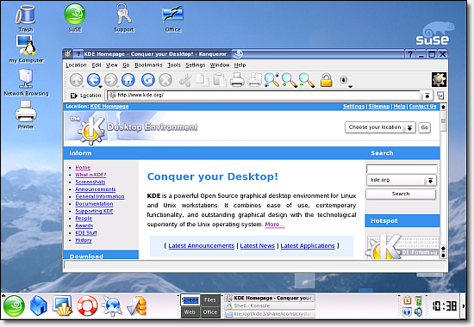Reload the page with the Reload icon

(x=148, y=80)
